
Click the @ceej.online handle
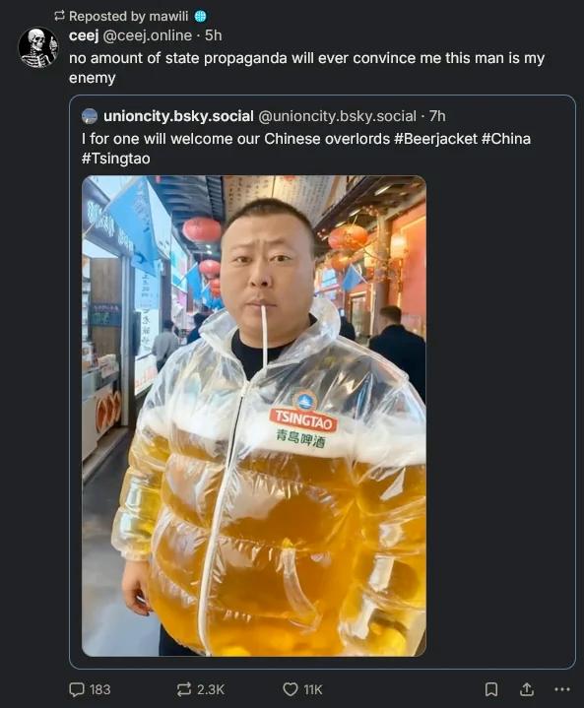[x=148, y=35]
